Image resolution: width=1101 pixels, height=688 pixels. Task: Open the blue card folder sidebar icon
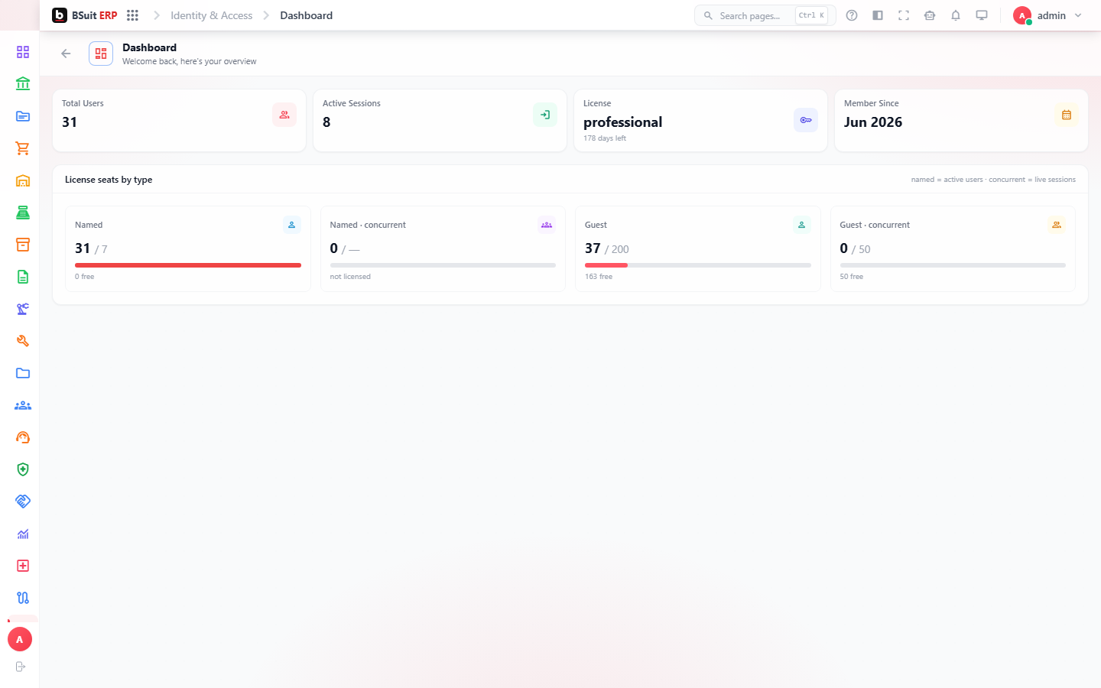point(23,116)
